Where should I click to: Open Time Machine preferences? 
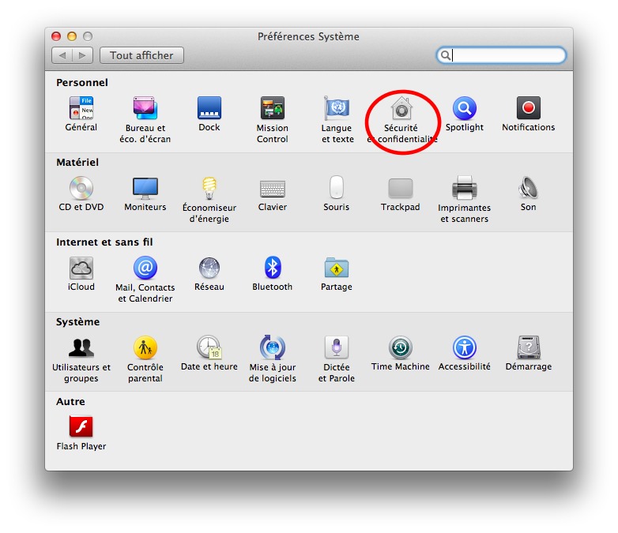point(401,348)
